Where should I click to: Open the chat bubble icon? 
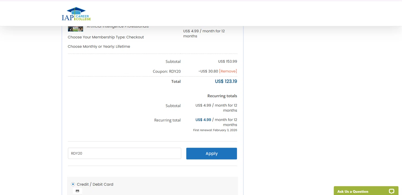coord(392,191)
